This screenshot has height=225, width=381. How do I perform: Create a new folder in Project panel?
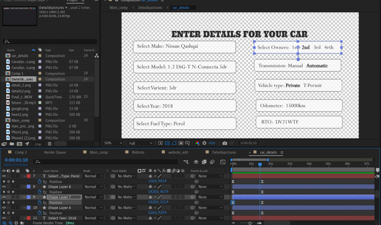click(x=12, y=144)
